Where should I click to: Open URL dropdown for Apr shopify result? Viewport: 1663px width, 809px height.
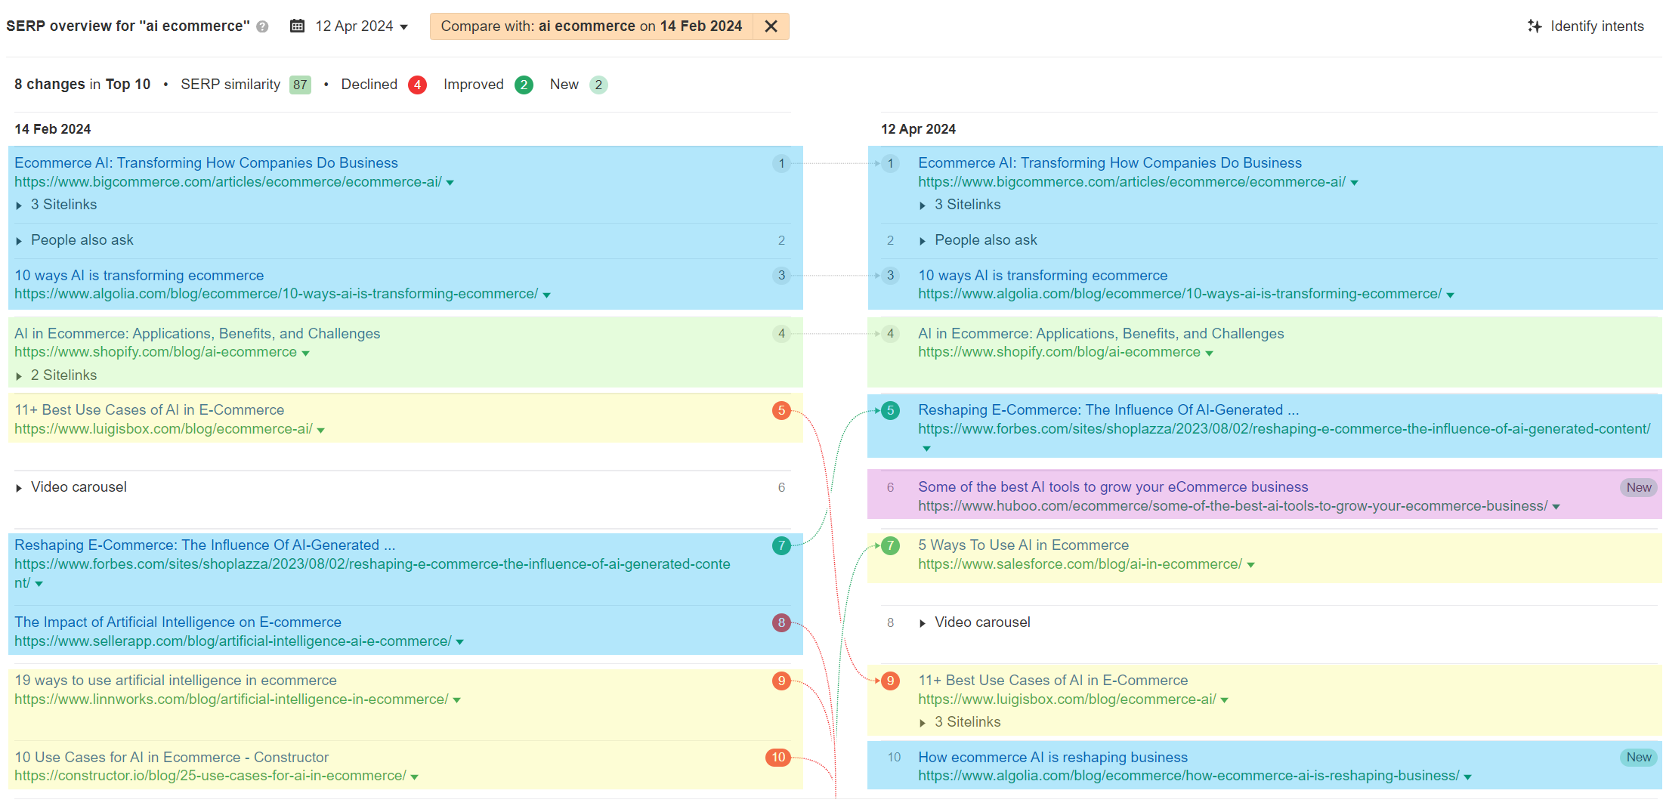(1209, 353)
